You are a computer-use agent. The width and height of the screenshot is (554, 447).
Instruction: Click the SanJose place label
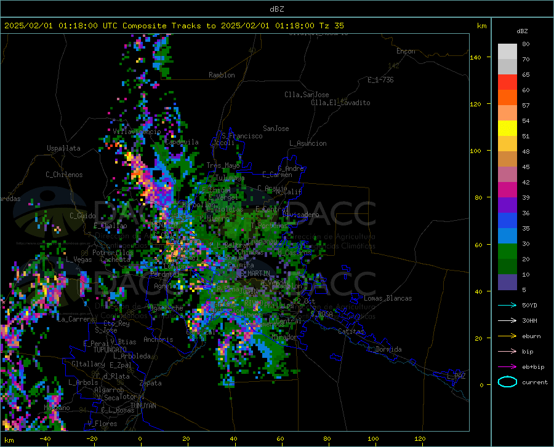(x=276, y=129)
